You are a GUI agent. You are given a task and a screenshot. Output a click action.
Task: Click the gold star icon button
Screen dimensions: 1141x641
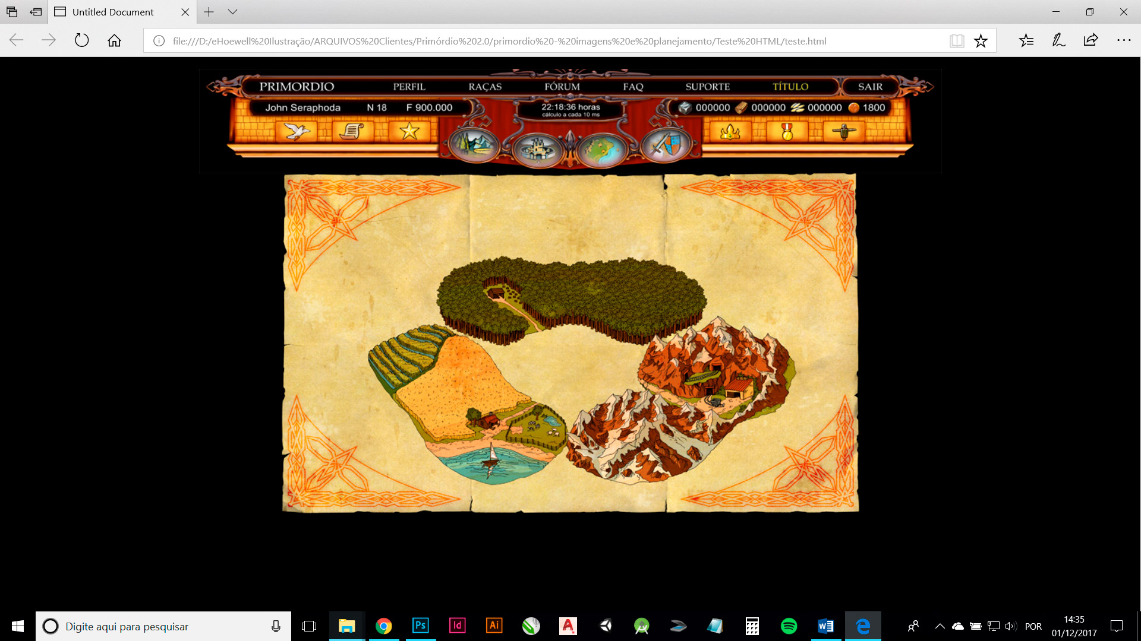tap(409, 131)
